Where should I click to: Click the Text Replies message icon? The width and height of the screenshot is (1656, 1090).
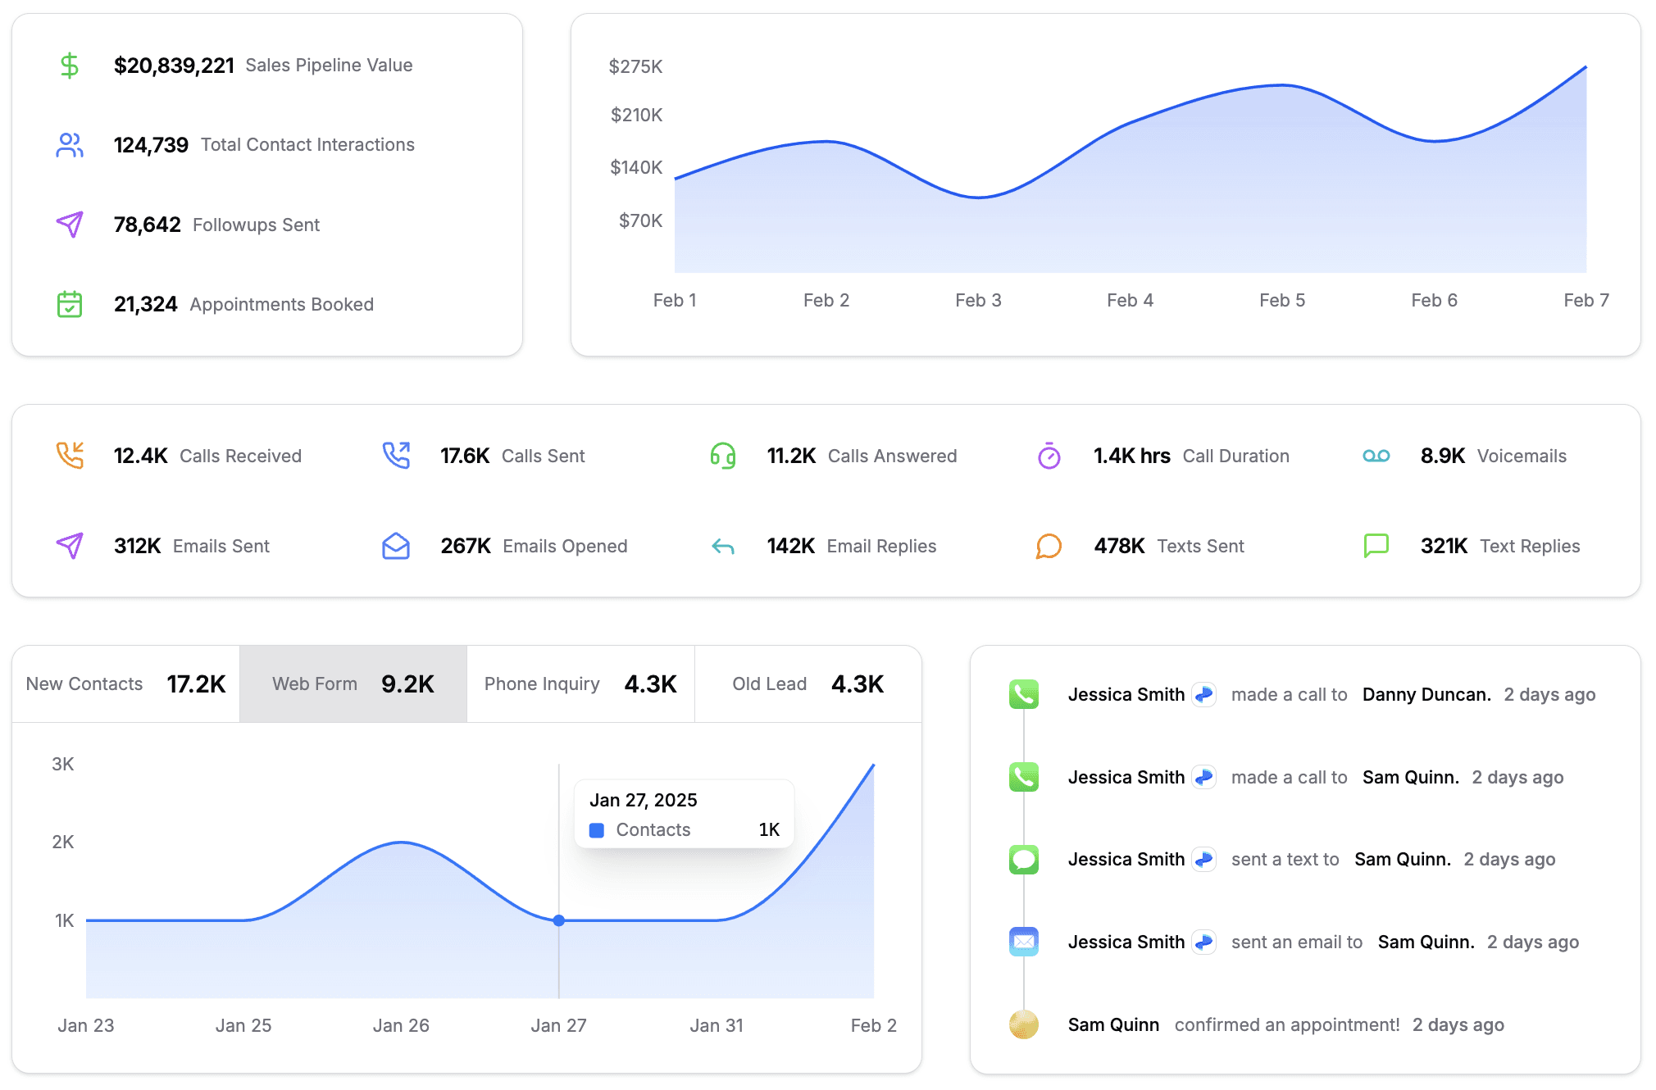tap(1376, 546)
